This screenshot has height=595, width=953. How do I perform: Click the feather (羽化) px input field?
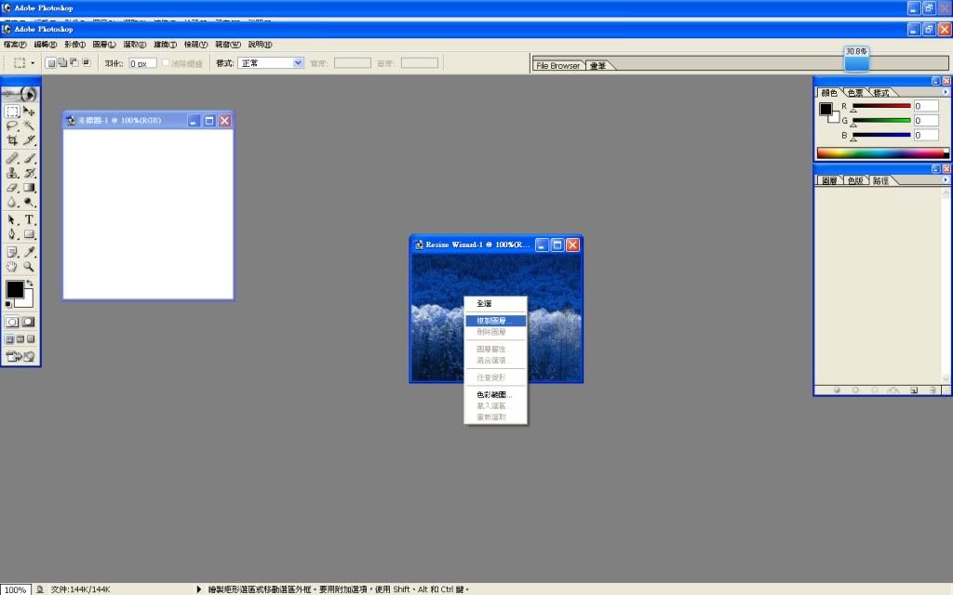(142, 63)
